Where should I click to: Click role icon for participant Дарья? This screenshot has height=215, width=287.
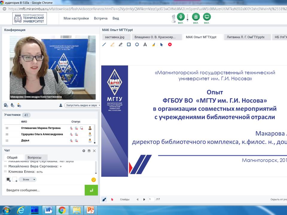[90, 141]
